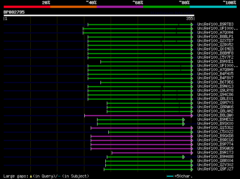Screen dimensions: 240x179
Task: Select the UniRef100_C5X022 label
Action: pos(215,132)
